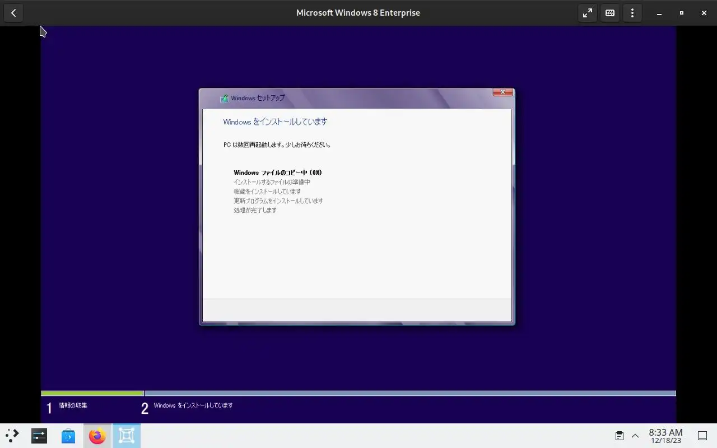Click the '情報の収集' phase label

pos(73,405)
